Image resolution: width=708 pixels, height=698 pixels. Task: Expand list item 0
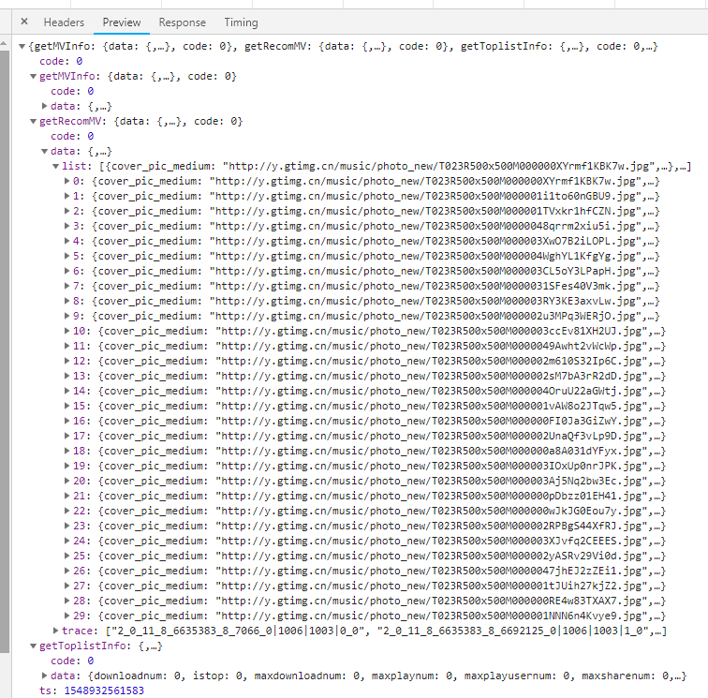(x=66, y=181)
